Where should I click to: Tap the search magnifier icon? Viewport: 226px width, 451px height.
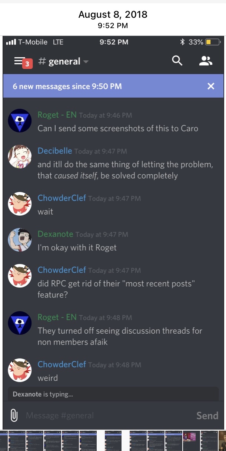[x=177, y=61]
